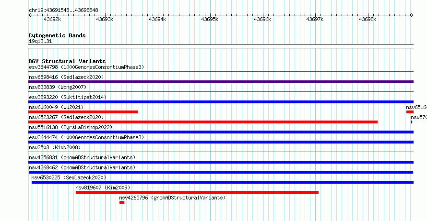
Task: Open the nsv833839 (Wong2007) label
Action: click(58, 87)
